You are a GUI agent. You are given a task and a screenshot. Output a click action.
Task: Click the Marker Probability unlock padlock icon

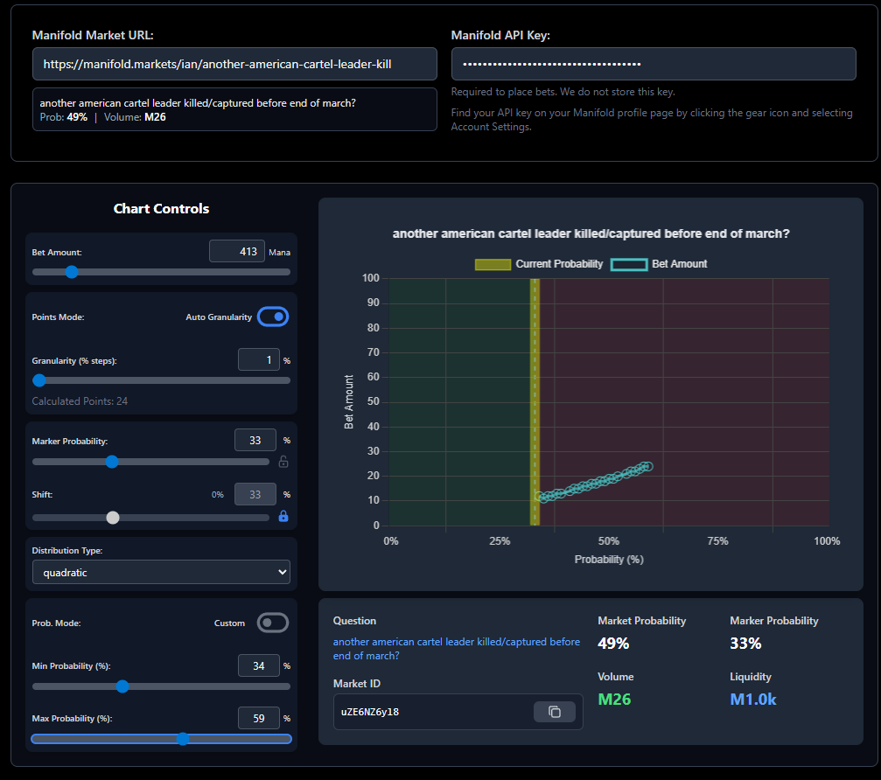[283, 462]
